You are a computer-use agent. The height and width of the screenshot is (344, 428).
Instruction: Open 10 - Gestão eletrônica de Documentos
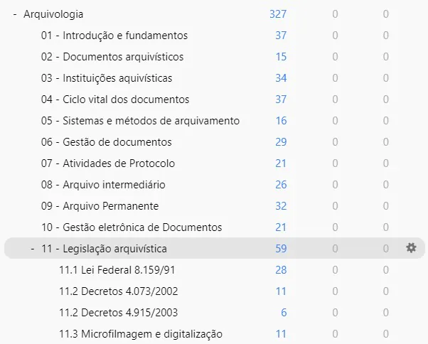click(132, 227)
